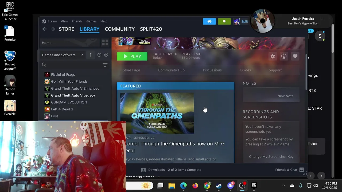Sort library by recent activity clock
This screenshot has width=342, height=192.
99,55
